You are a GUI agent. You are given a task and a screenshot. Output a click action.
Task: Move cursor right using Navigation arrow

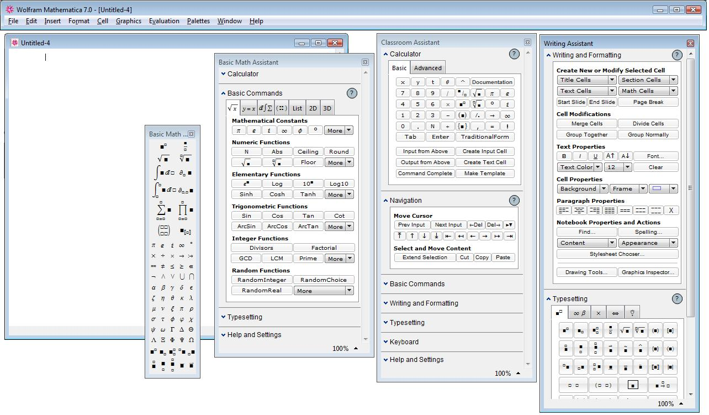coord(485,236)
